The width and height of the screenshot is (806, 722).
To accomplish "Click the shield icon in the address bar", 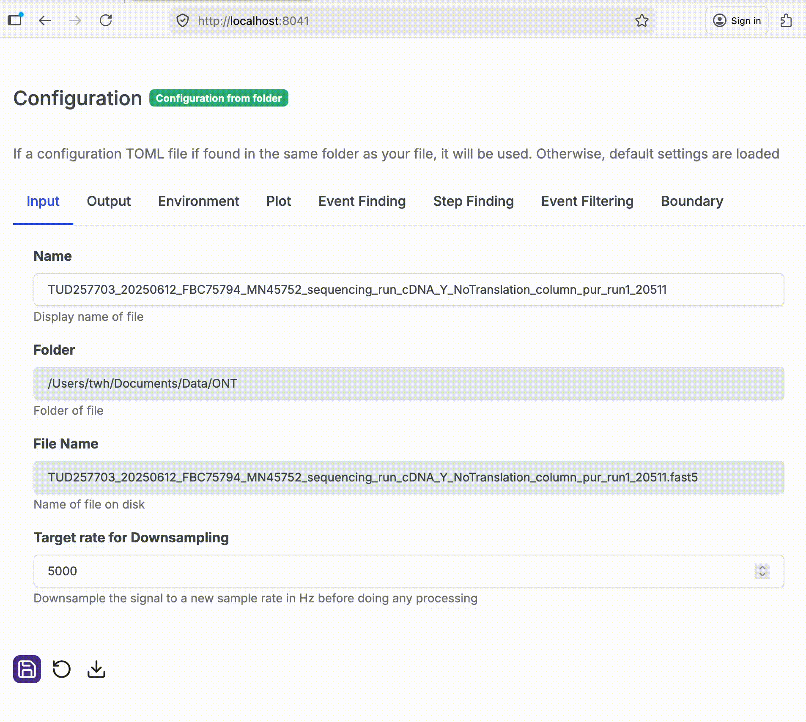I will (183, 20).
